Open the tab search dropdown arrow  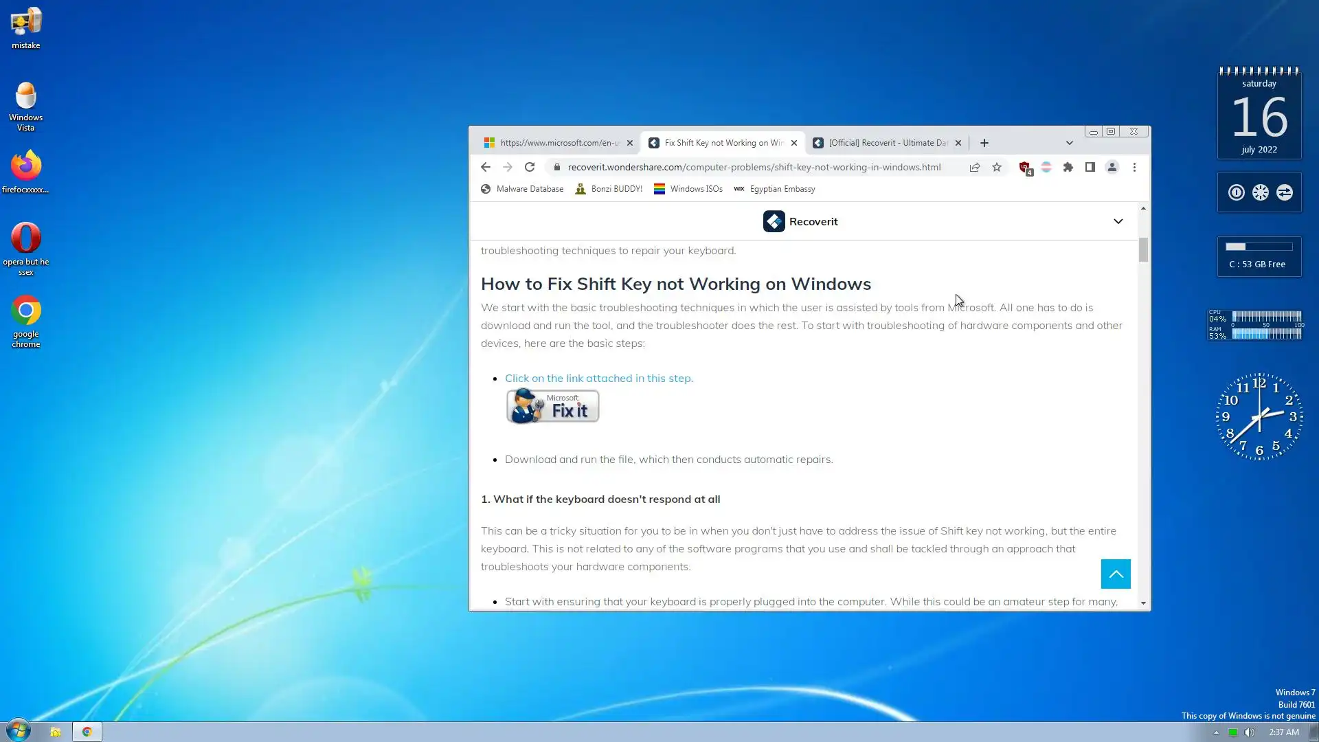tap(1069, 143)
